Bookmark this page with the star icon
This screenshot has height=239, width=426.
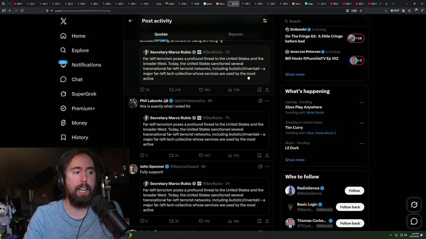[361, 11]
